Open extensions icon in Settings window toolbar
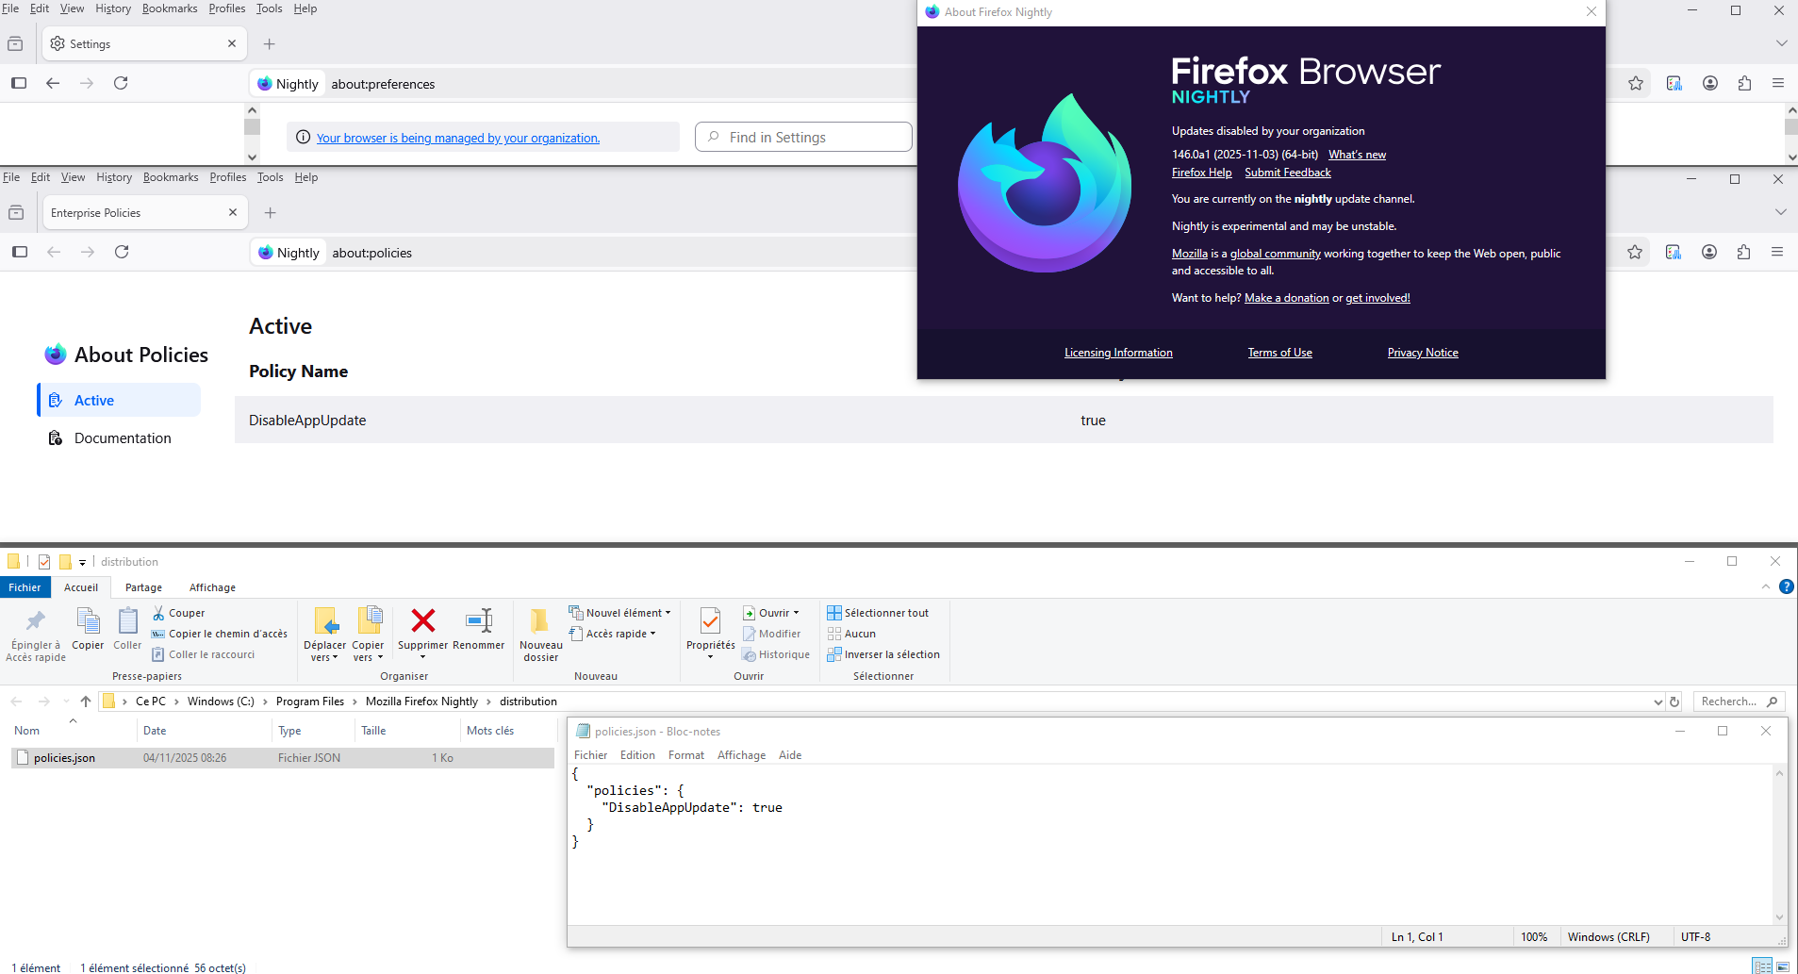This screenshot has height=974, width=1798. click(x=1745, y=83)
